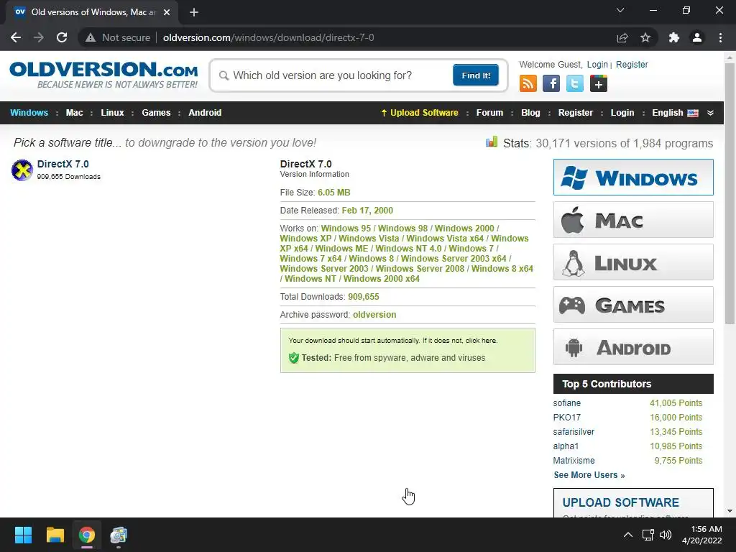Open the Blog nav link
This screenshot has width=736, height=552.
[530, 113]
